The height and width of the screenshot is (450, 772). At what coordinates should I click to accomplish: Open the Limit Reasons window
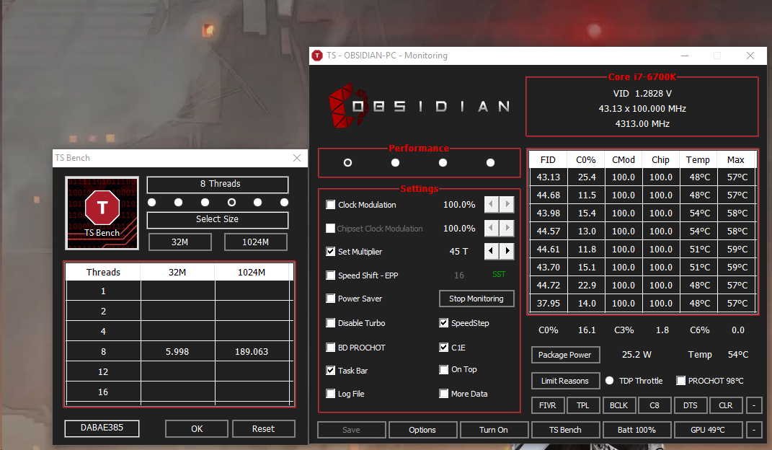pos(565,381)
